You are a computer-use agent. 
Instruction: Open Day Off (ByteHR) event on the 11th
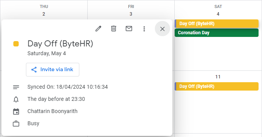click(217, 86)
